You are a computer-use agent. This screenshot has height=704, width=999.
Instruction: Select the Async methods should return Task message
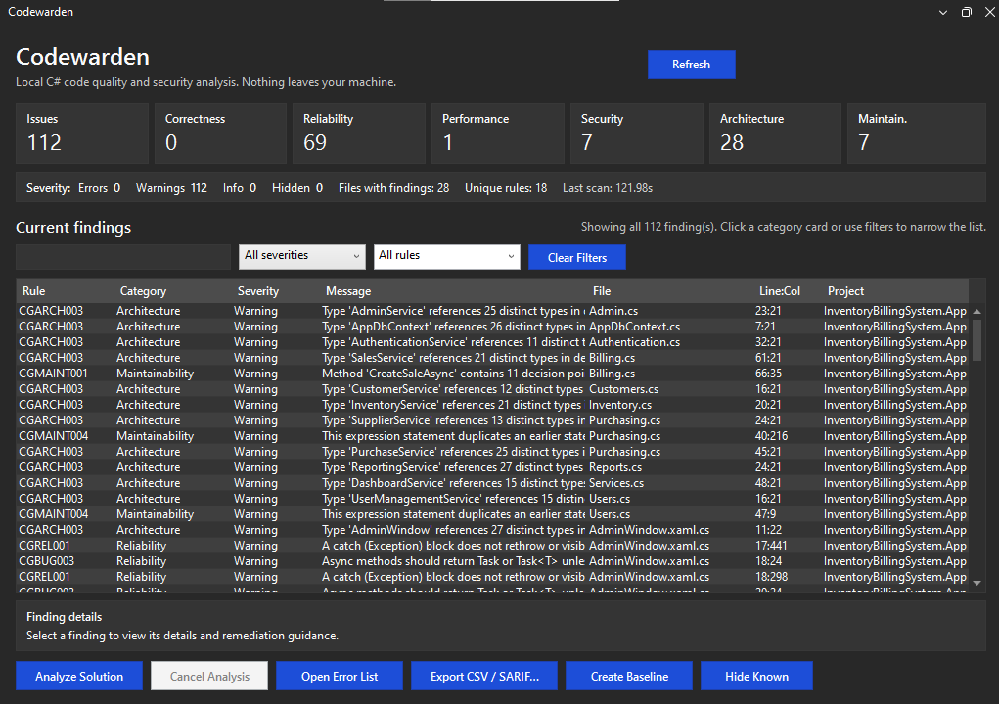pyautogui.click(x=454, y=561)
